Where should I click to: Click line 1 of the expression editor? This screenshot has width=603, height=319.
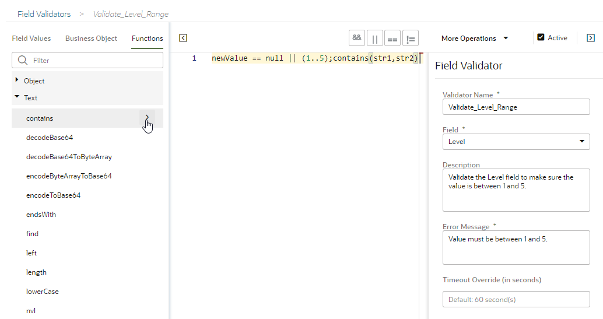315,58
